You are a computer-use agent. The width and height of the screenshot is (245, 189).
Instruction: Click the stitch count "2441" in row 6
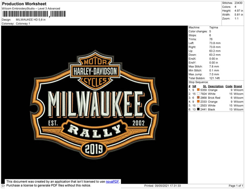coord(203,110)
